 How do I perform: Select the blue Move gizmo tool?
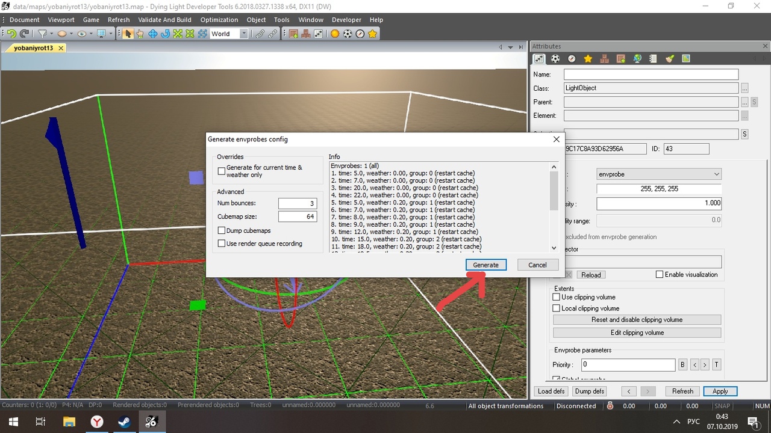[x=153, y=34]
